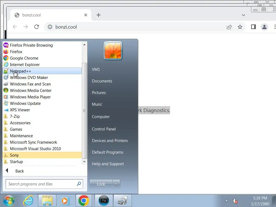Open Windows Media Center

point(42,91)
